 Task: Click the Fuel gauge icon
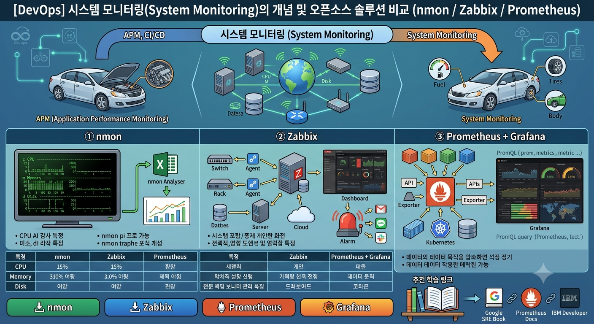click(439, 70)
